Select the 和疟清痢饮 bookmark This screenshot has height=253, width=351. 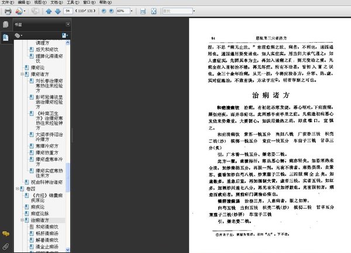click(47, 227)
